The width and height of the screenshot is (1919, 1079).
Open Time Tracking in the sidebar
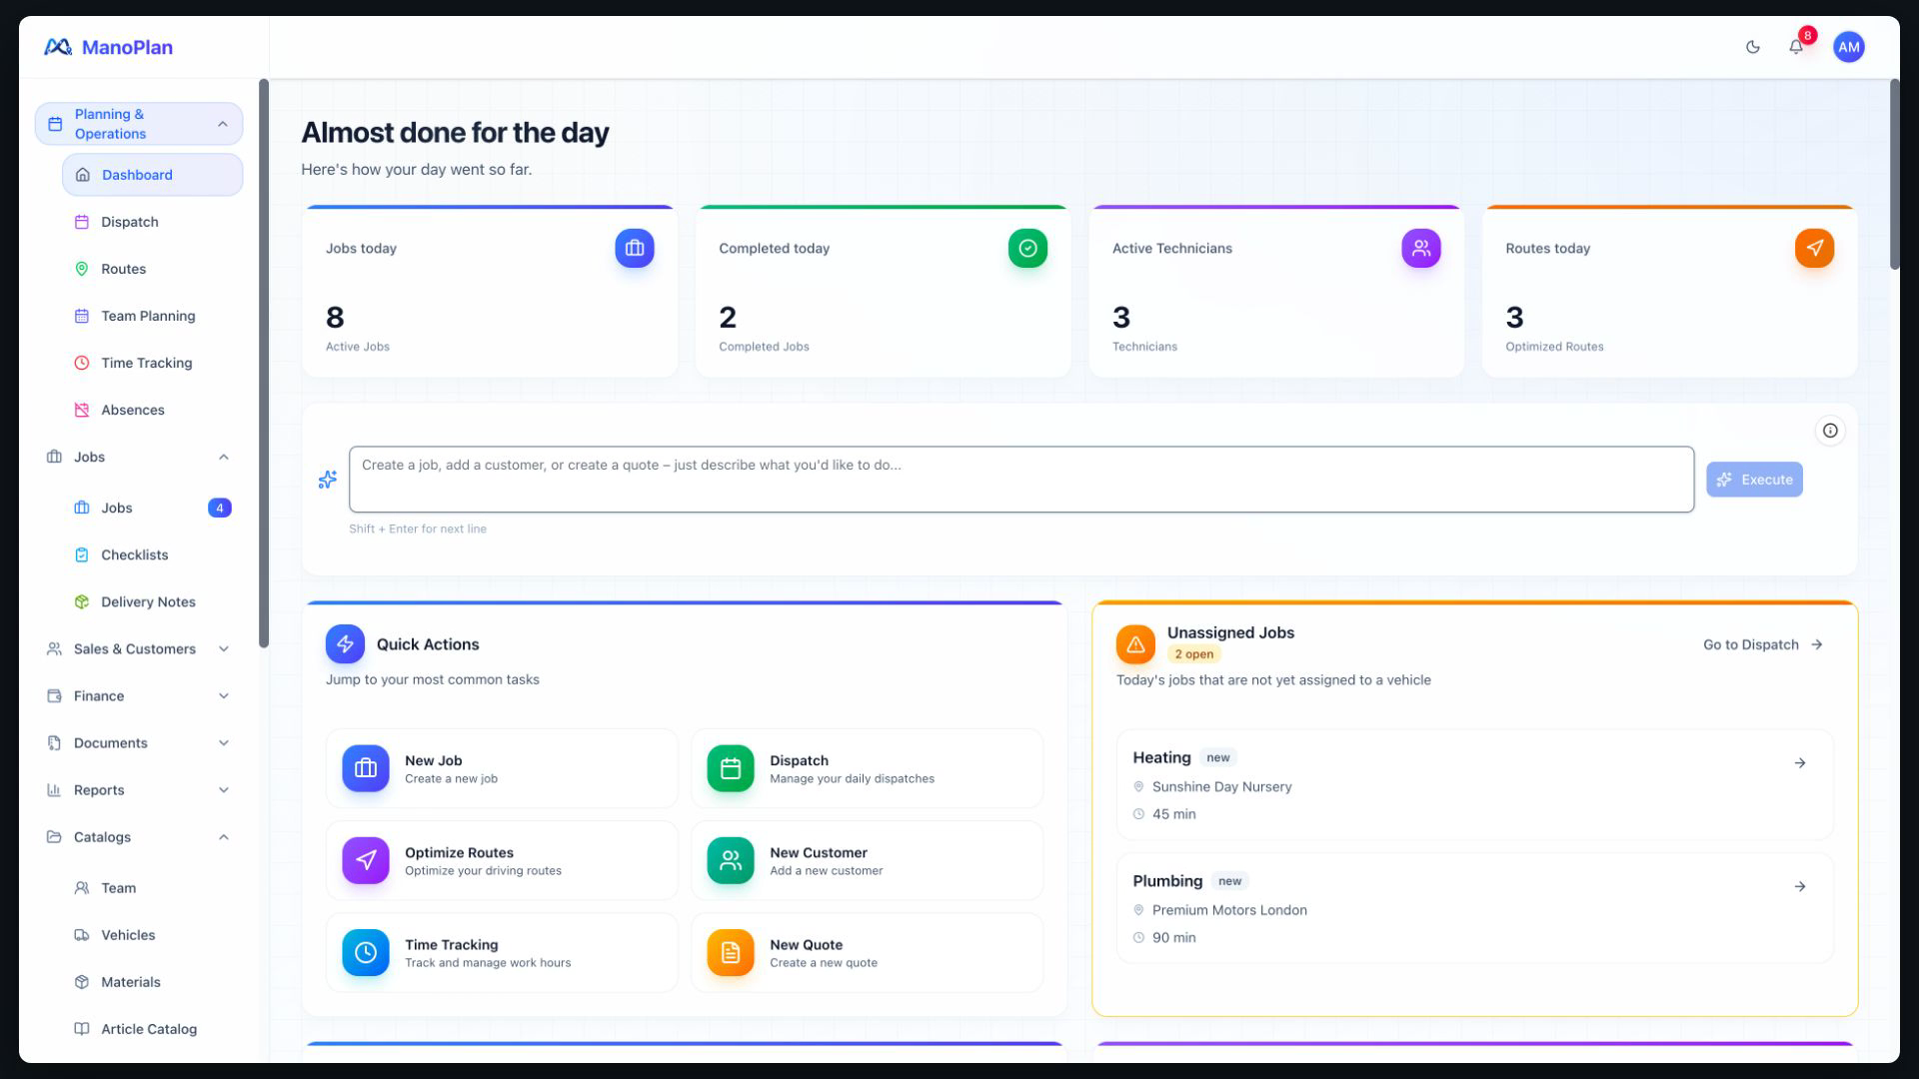(152, 363)
